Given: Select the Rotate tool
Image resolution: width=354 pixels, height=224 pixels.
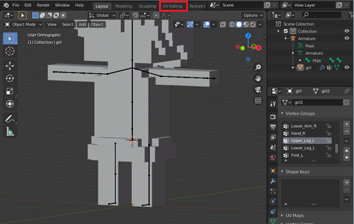Looking at the screenshot, I should [10, 78].
